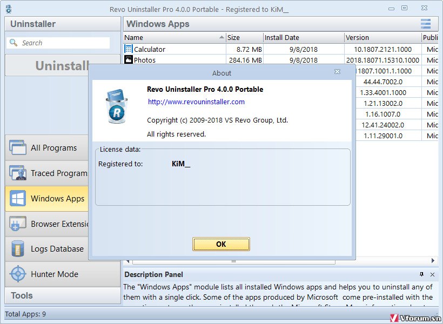This screenshot has width=443, height=324.
Task: Click the Total Apps: 9 status text
Action: click(25, 314)
